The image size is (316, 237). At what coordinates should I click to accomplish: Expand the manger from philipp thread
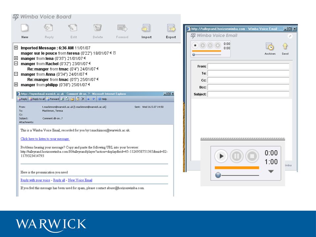click(16, 84)
